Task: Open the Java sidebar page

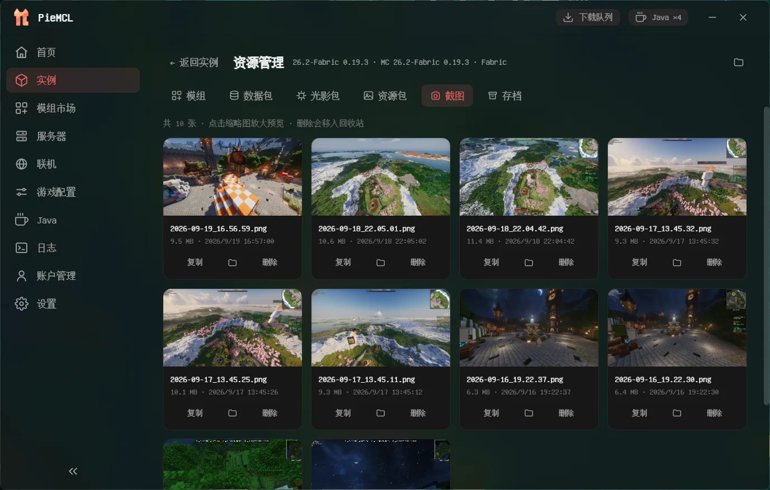Action: [x=73, y=220]
